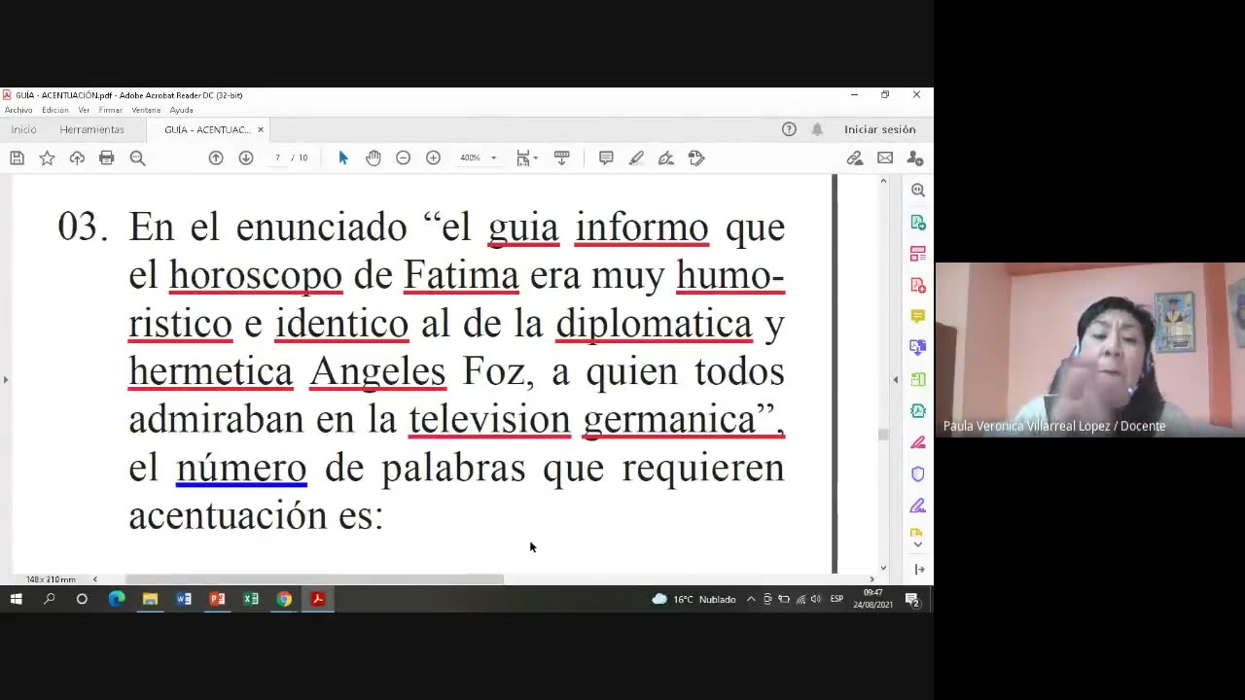This screenshot has width=1245, height=700.
Task: Switch to the Inicio tab
Action: (23, 129)
